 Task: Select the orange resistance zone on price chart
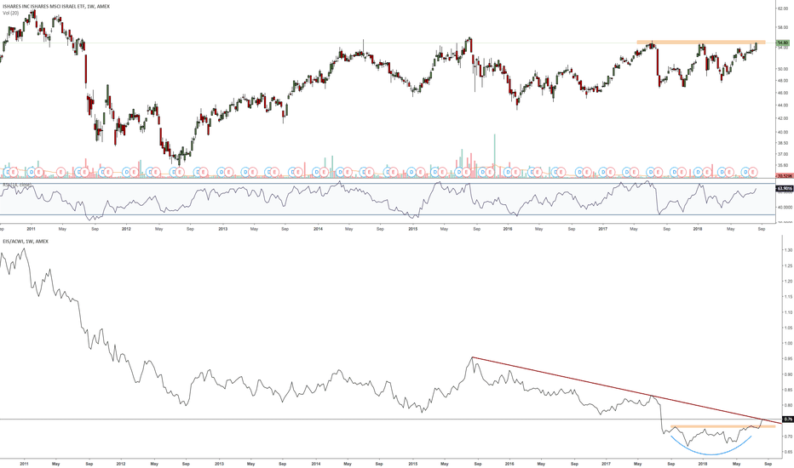(x=701, y=43)
